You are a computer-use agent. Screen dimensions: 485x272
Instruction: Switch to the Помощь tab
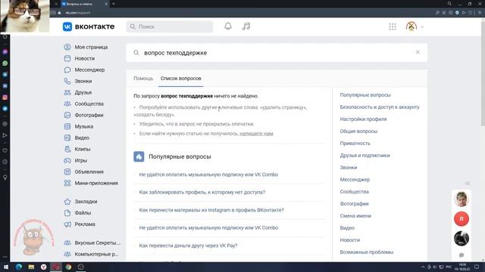(x=143, y=79)
